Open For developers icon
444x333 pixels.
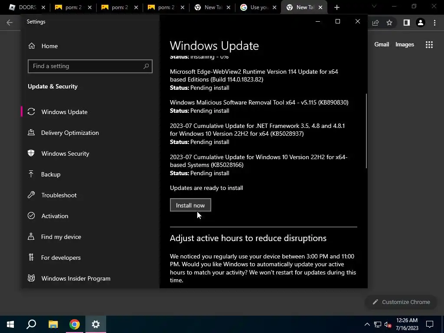31,257
